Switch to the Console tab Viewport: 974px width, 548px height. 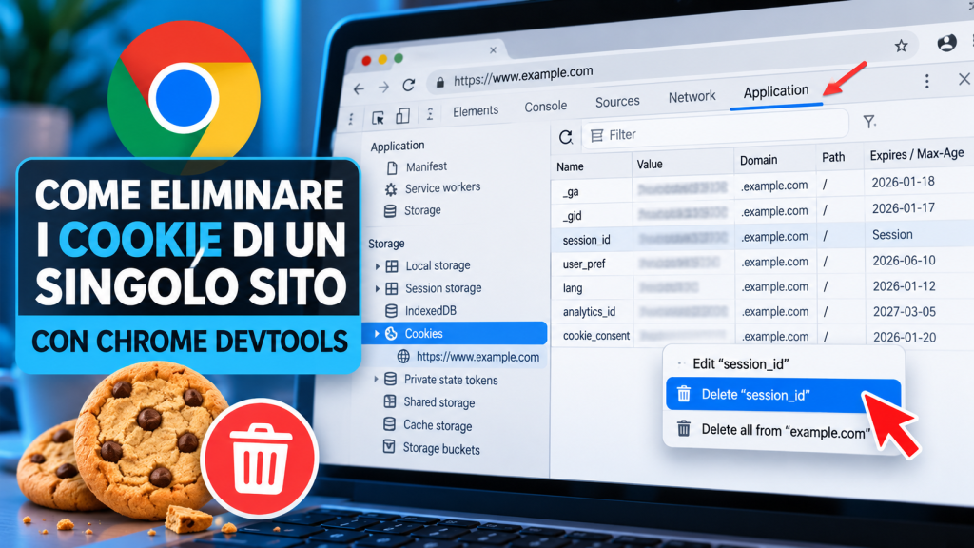point(545,107)
